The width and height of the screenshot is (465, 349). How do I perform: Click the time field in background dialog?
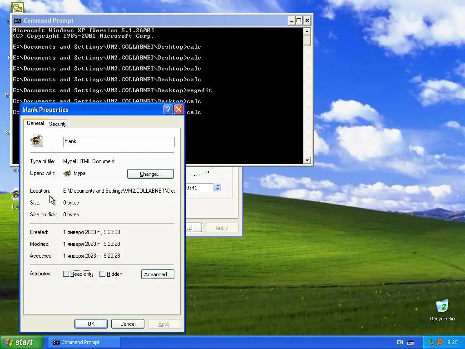coord(199,188)
